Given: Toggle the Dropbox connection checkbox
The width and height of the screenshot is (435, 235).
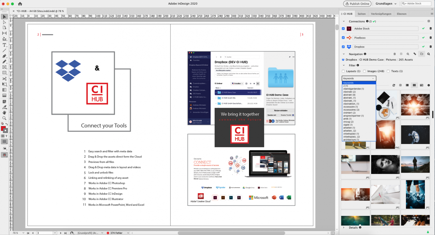Looking at the screenshot, I should pos(343,47).
